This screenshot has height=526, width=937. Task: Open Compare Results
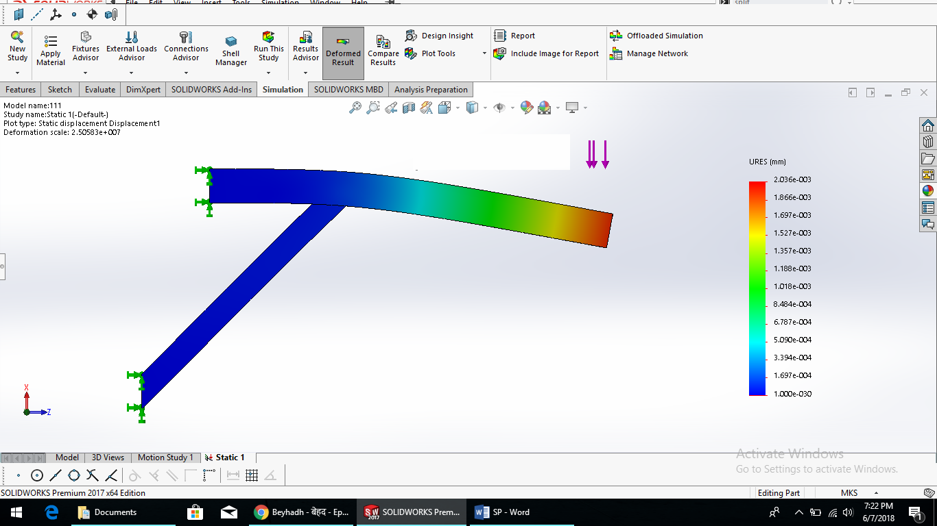click(383, 51)
